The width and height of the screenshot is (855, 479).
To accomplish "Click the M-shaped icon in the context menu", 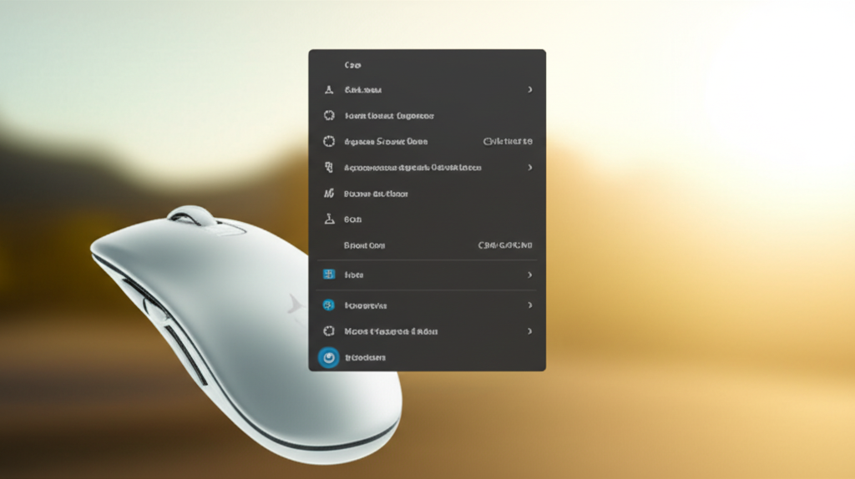I will [328, 194].
